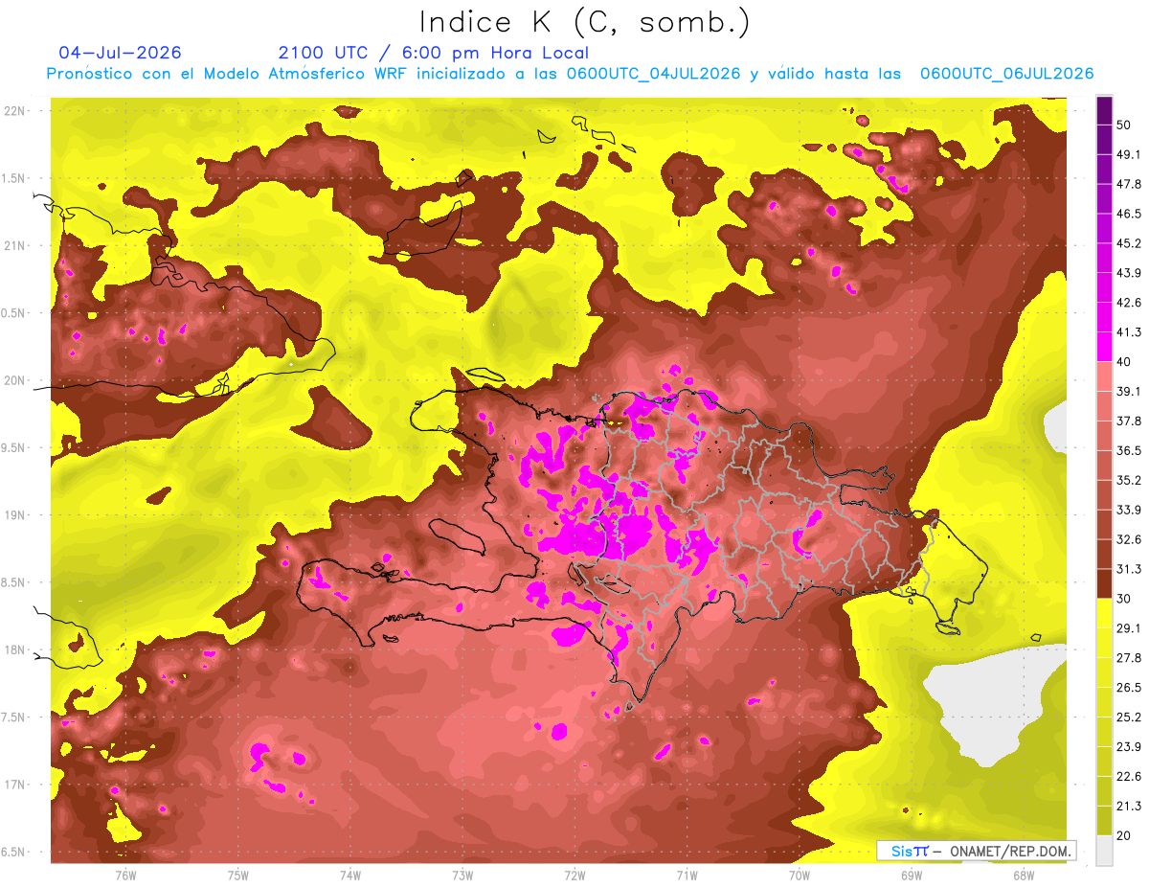Click the latitude axis label "18N"

coord(15,649)
